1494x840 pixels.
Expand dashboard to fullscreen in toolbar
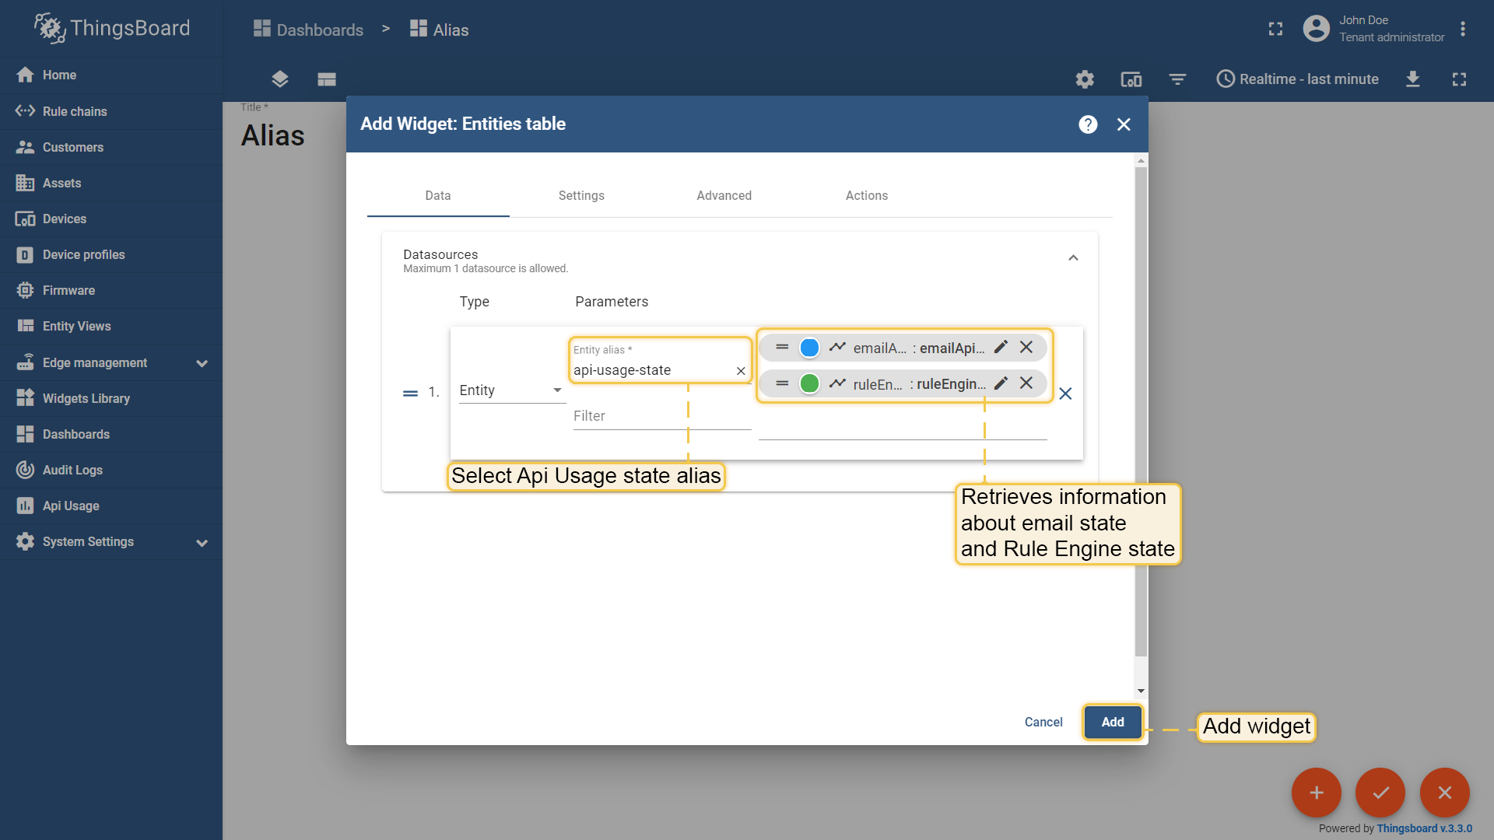tap(1459, 79)
